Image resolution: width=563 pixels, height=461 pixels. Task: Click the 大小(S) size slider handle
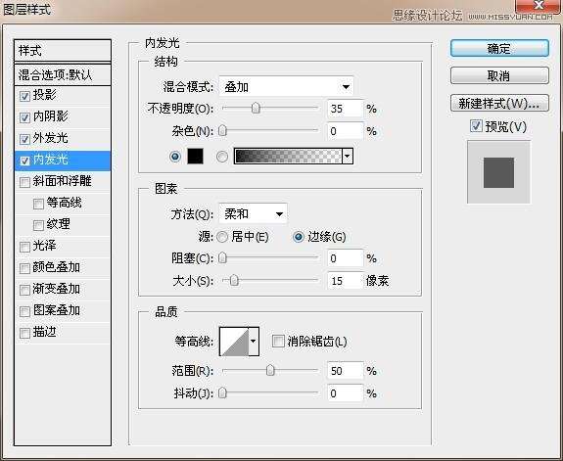(234, 280)
